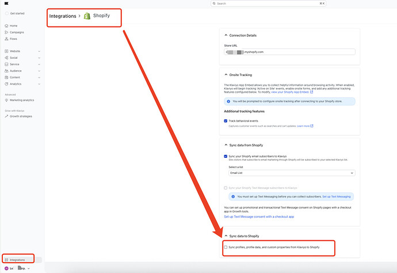The height and width of the screenshot is (273, 397).
Task: Collapse the Onsite Tracking section
Action: pos(226,75)
